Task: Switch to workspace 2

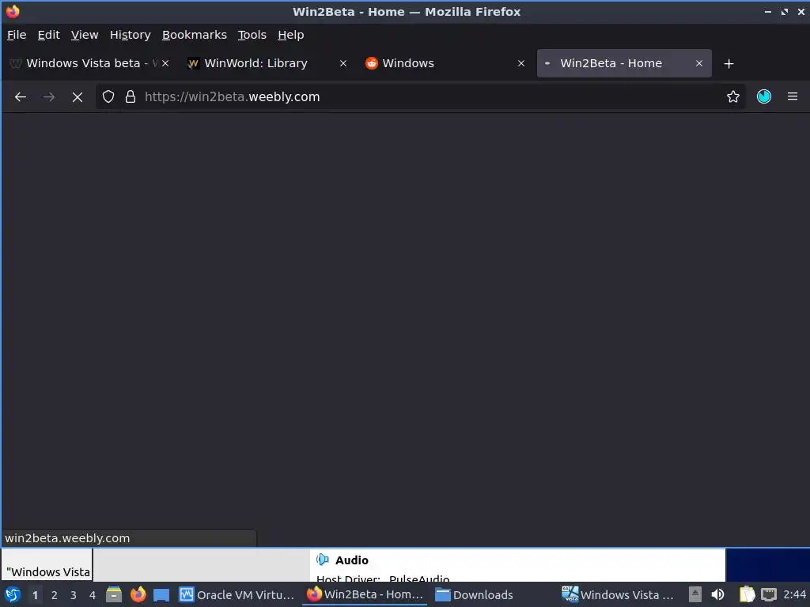Action: click(x=55, y=595)
